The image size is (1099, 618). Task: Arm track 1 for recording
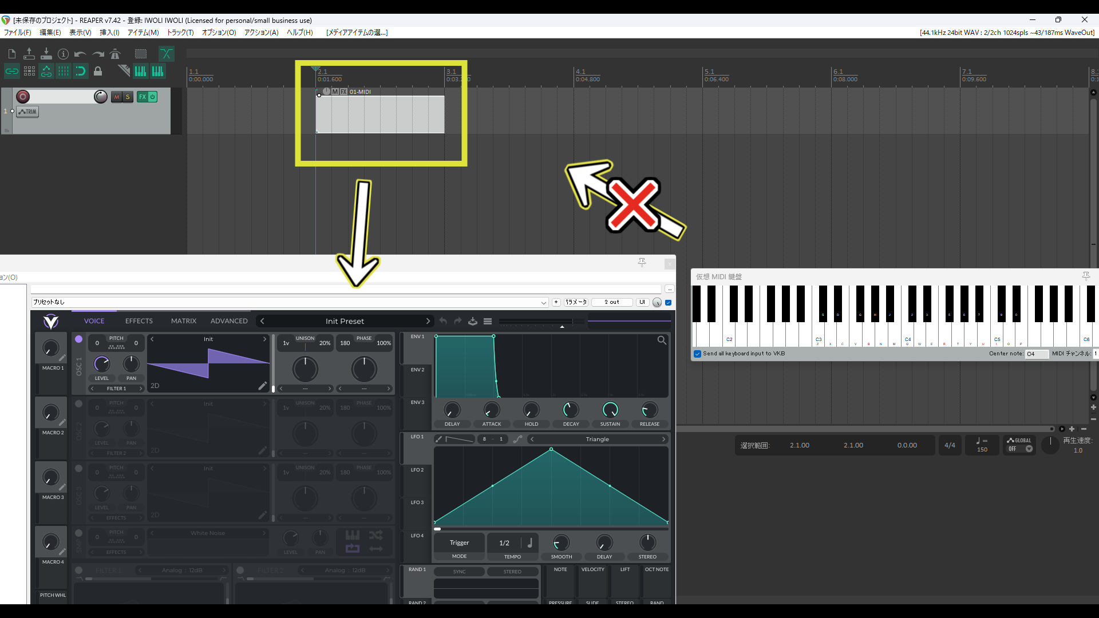click(x=23, y=97)
